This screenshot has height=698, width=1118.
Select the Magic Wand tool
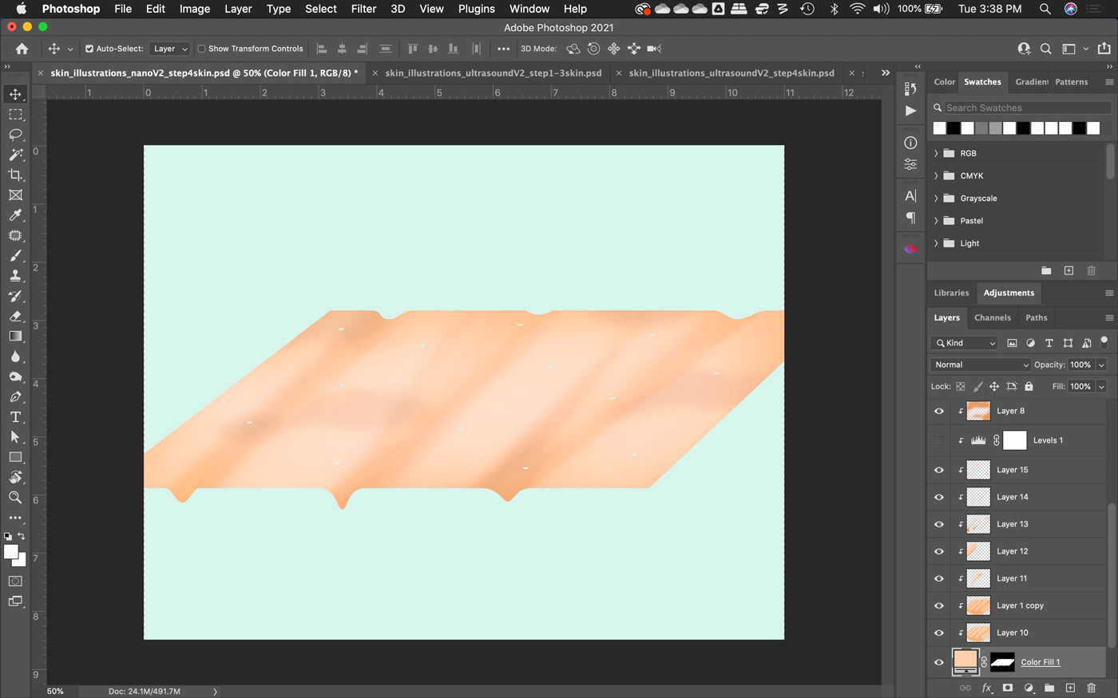point(15,155)
